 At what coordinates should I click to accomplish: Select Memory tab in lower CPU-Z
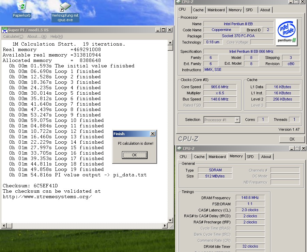coord(236,156)
